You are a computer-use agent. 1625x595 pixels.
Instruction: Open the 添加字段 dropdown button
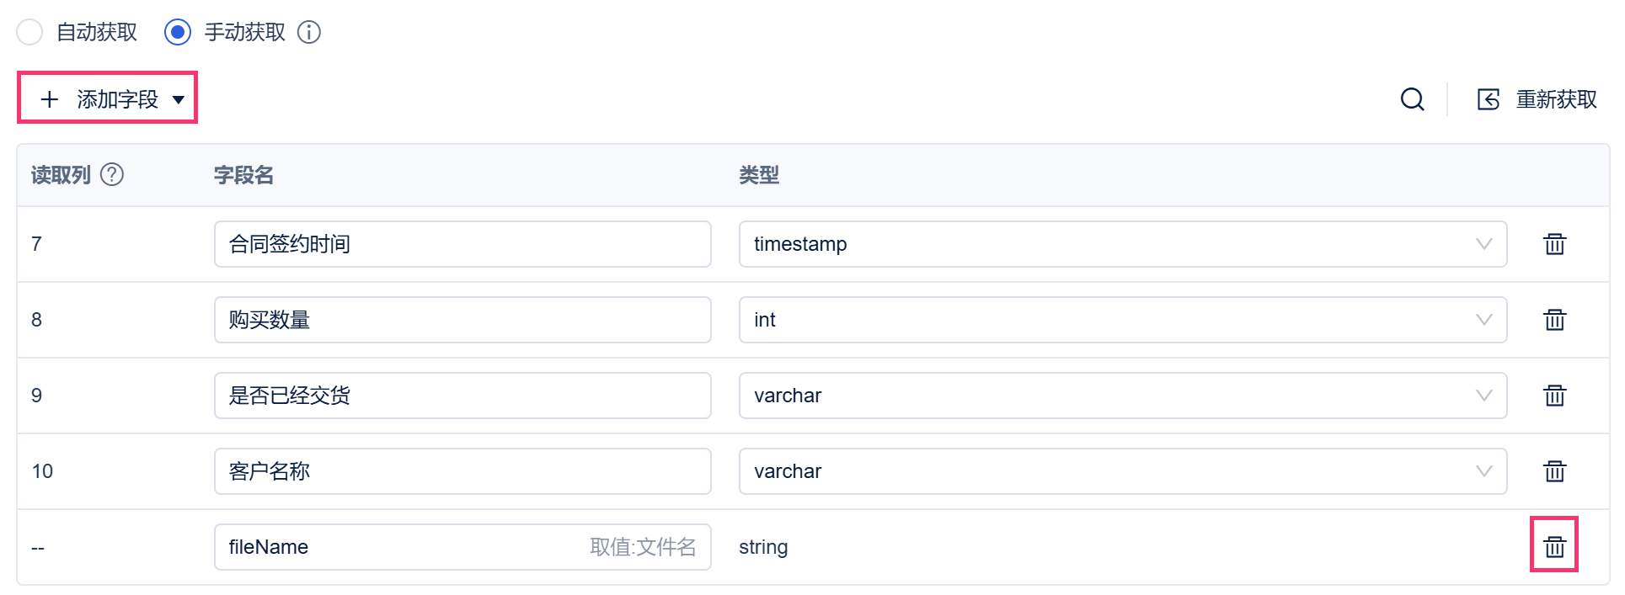point(108,98)
